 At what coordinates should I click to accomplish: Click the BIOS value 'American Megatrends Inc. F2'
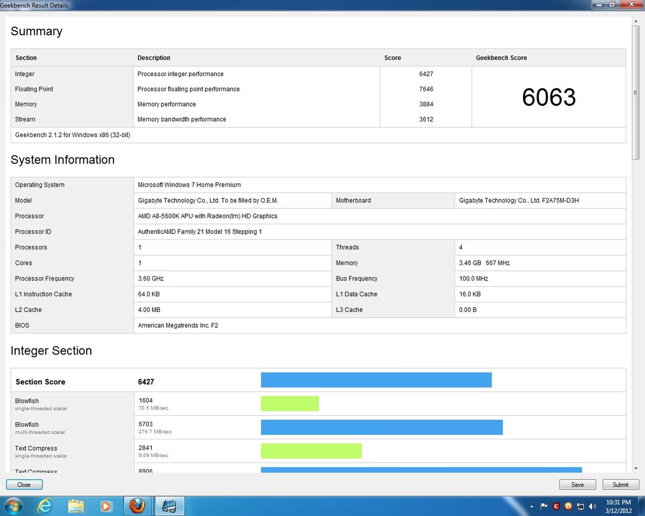click(178, 326)
